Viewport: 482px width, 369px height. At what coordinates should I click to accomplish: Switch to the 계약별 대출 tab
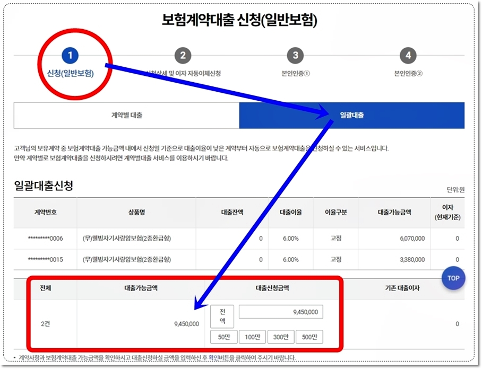point(126,115)
